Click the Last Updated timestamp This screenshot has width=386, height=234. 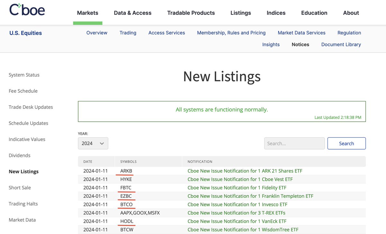pyautogui.click(x=338, y=117)
